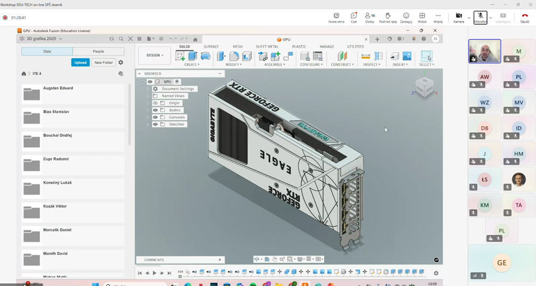Click the Extrude tool icon
The image size is (536, 286).
point(193,56)
